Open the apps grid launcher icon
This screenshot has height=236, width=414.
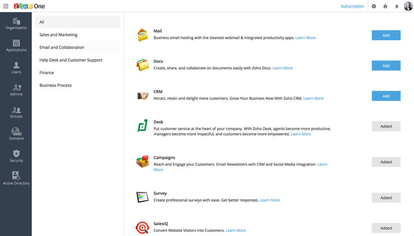coord(6,6)
